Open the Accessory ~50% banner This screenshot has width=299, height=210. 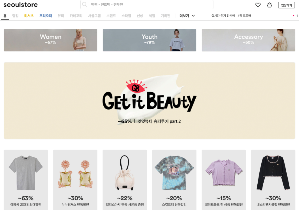coord(249,40)
